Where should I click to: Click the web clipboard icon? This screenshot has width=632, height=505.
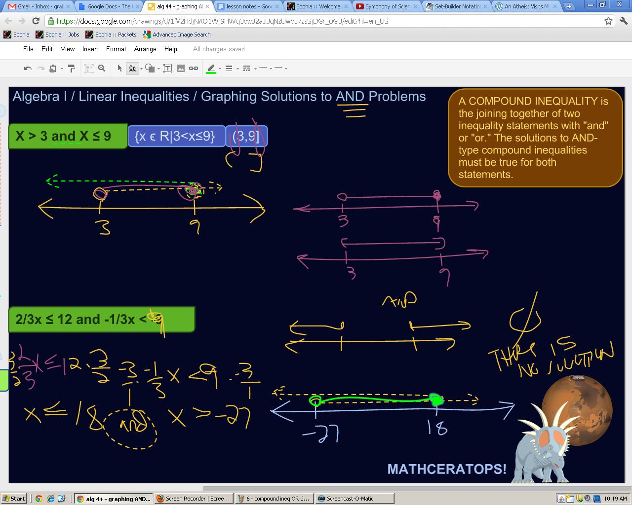tap(53, 69)
